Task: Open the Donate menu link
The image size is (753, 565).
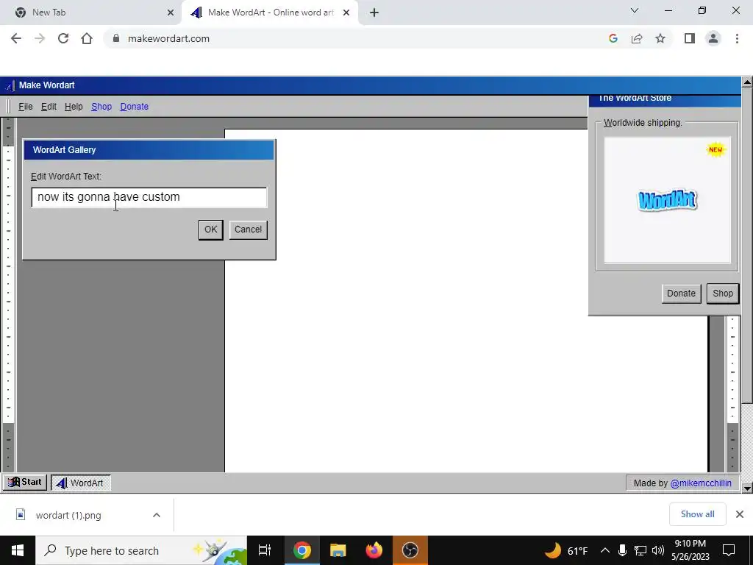Action: (x=134, y=107)
